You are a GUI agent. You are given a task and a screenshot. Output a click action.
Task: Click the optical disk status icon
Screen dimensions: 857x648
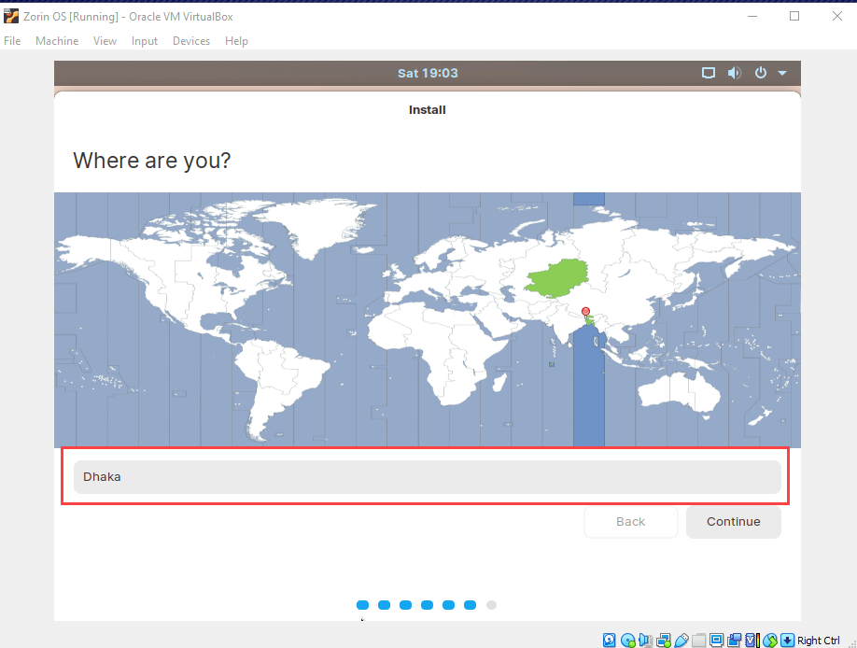click(x=628, y=641)
